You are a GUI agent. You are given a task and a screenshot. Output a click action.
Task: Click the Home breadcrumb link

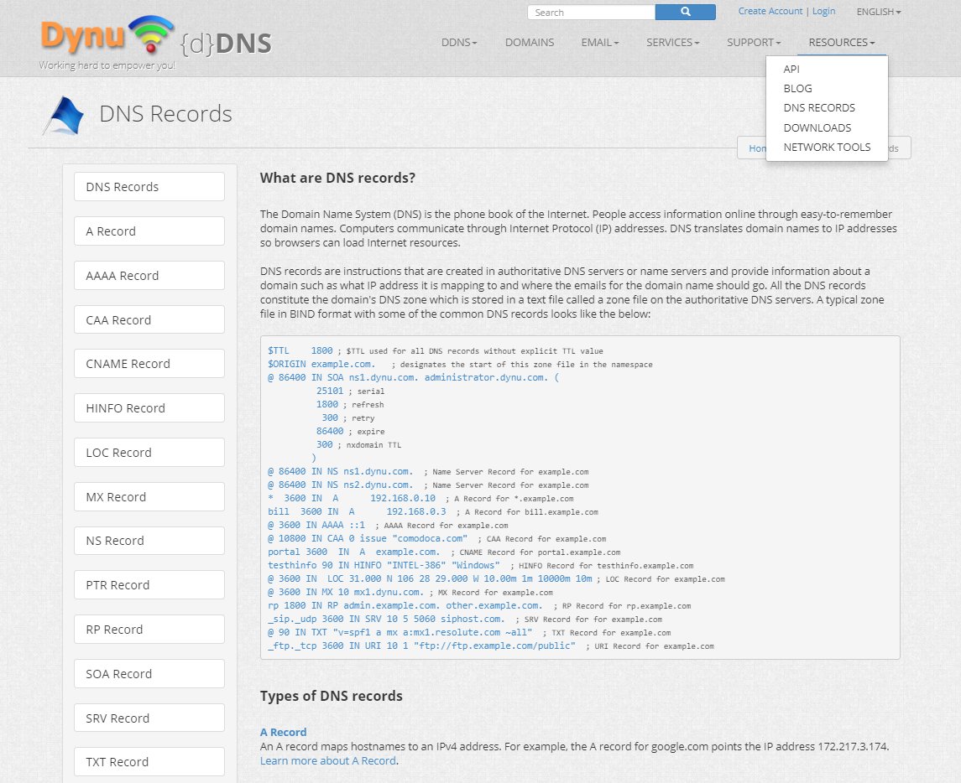[758, 148]
